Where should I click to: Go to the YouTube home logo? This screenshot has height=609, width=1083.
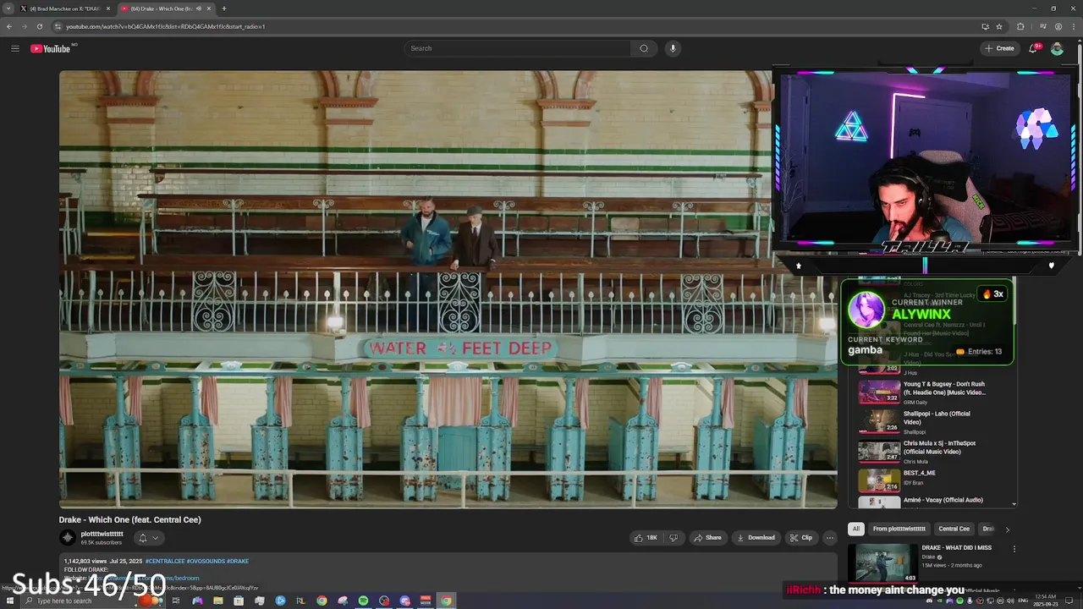(51, 48)
